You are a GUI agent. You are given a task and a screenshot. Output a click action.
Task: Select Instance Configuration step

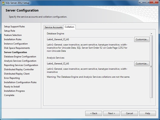[16, 44]
